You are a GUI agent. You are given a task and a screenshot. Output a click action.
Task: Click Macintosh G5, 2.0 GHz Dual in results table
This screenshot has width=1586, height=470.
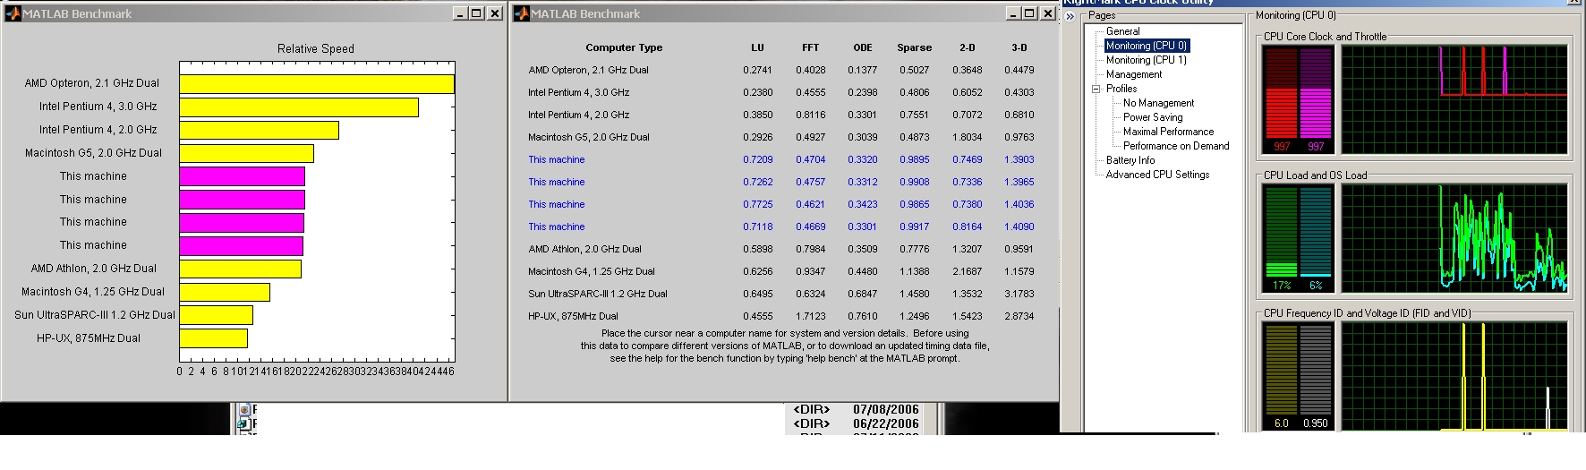[x=589, y=137]
